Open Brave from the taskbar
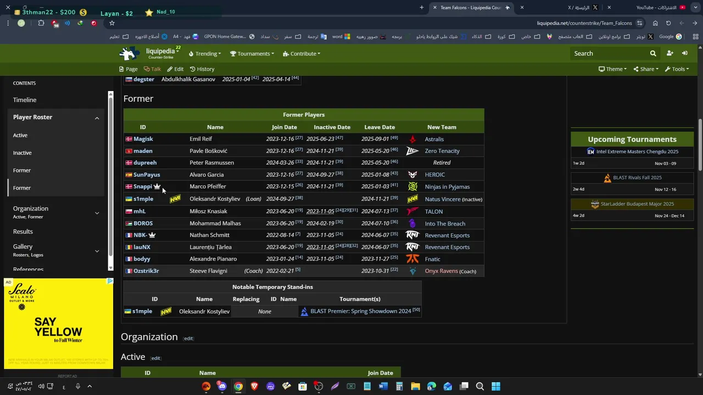This screenshot has width=703, height=395. 254,386
